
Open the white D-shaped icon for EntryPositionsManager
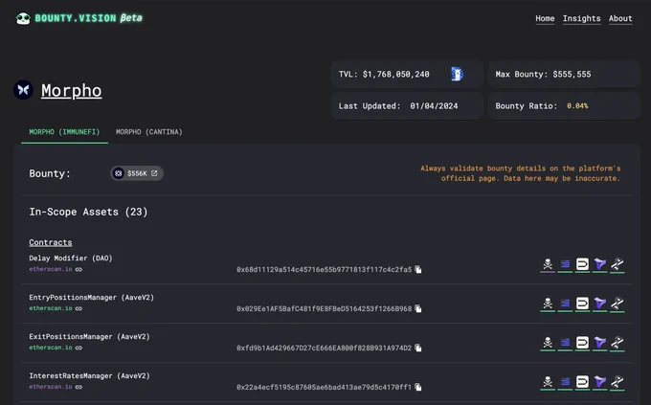click(x=582, y=304)
